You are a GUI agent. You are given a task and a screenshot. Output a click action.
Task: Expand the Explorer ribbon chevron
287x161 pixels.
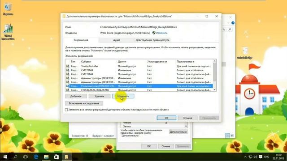coord(228,23)
